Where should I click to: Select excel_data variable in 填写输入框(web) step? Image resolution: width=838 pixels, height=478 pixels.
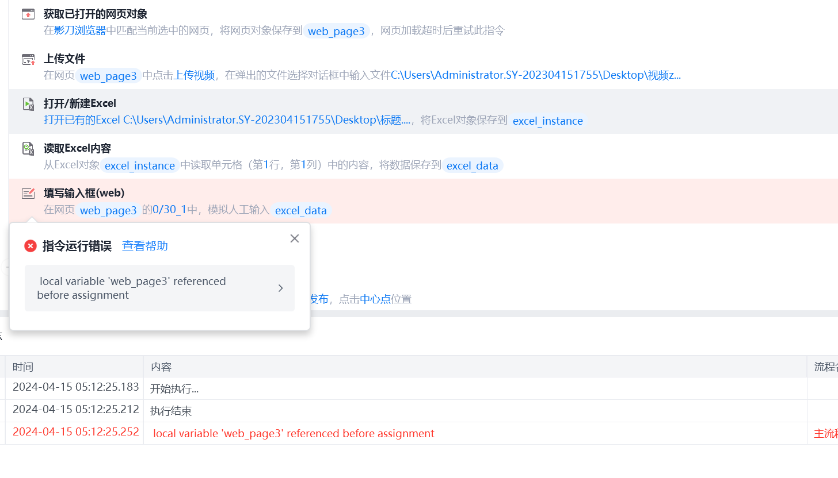click(x=301, y=210)
